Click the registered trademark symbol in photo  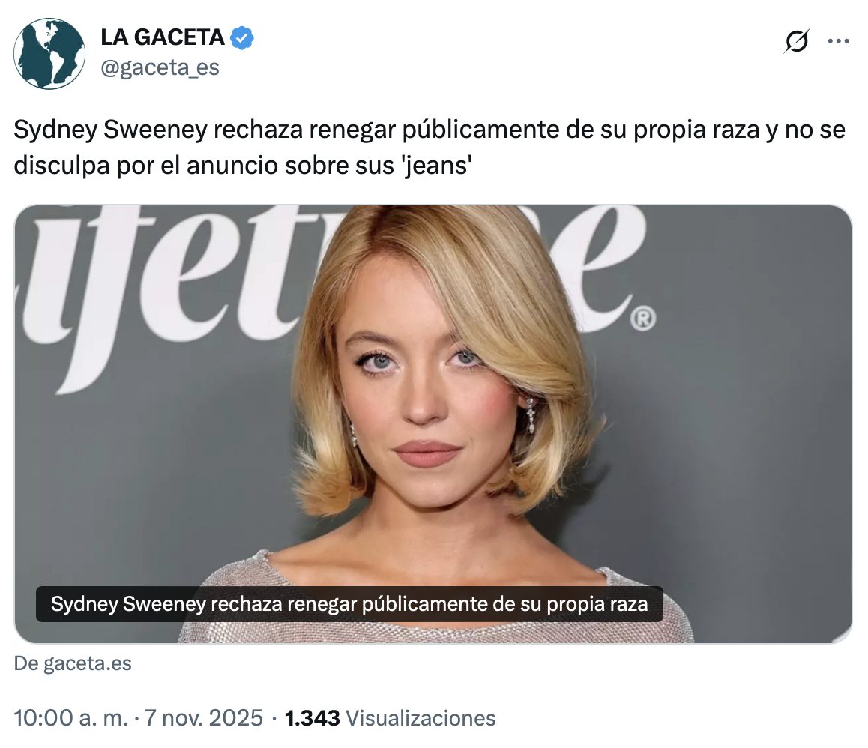pyautogui.click(x=642, y=319)
